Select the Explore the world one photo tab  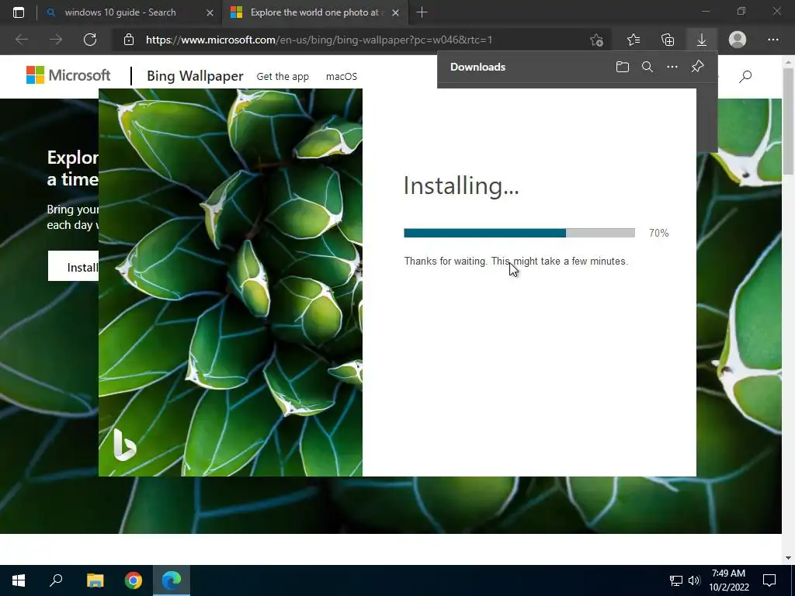[x=314, y=12]
